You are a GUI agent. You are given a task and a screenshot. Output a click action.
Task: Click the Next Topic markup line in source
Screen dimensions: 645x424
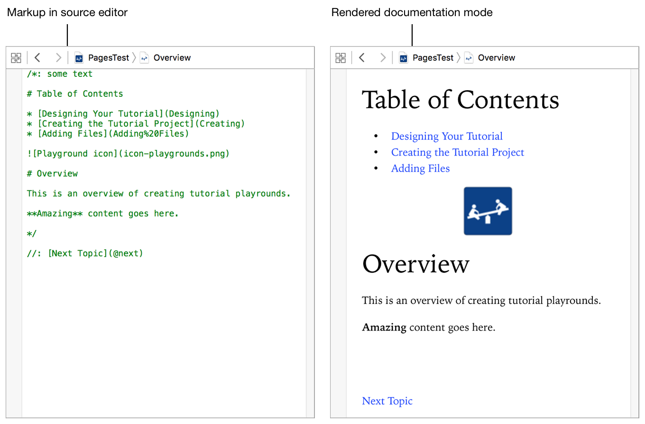[85, 253]
